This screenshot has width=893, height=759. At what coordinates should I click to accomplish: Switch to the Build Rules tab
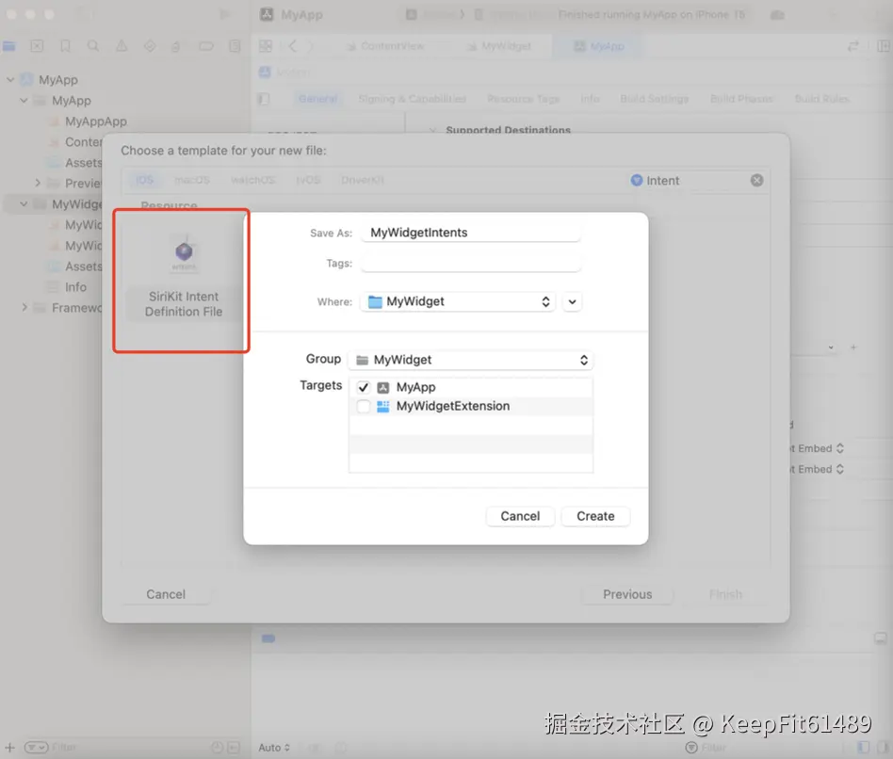[821, 99]
